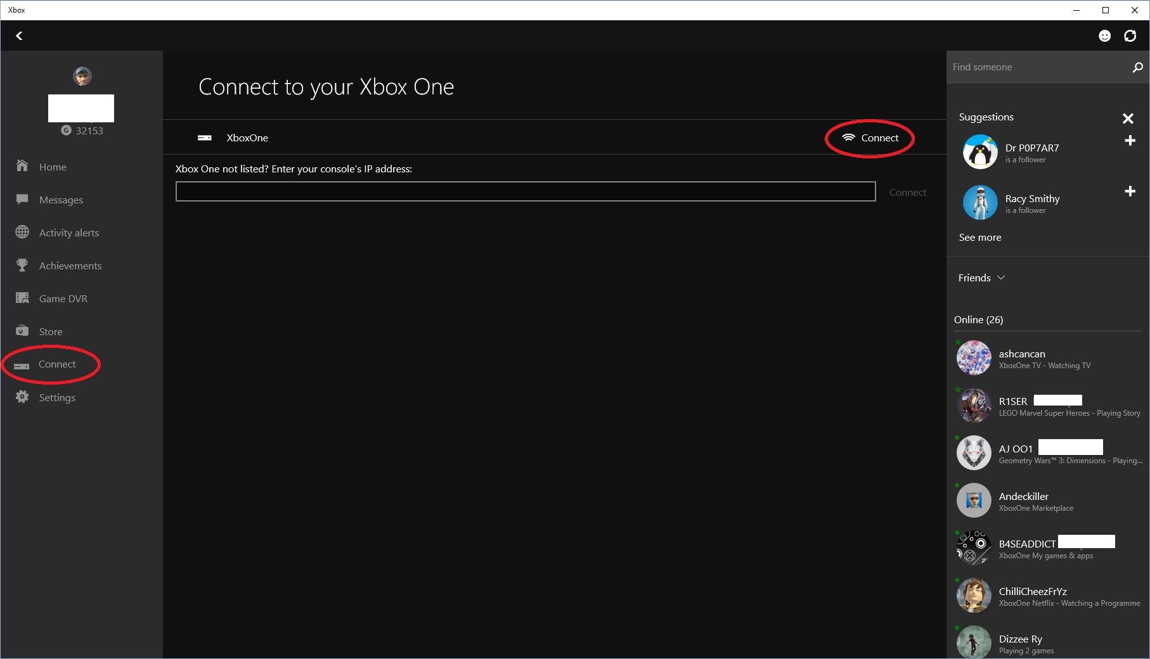The width and height of the screenshot is (1150, 659).
Task: Refresh using the circular arrows icon
Action: pyautogui.click(x=1130, y=36)
